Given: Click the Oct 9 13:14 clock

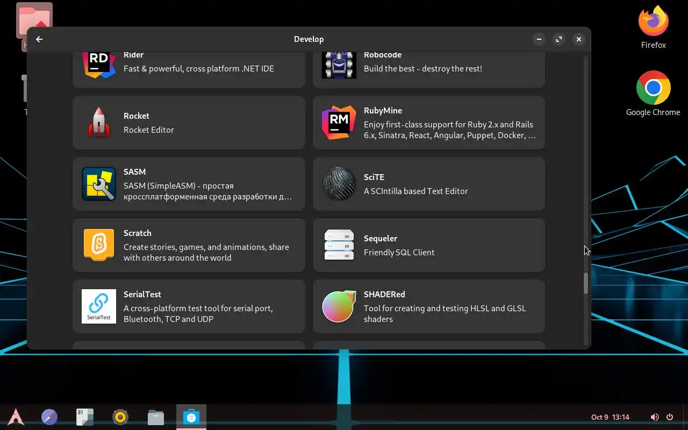Looking at the screenshot, I should click(610, 417).
